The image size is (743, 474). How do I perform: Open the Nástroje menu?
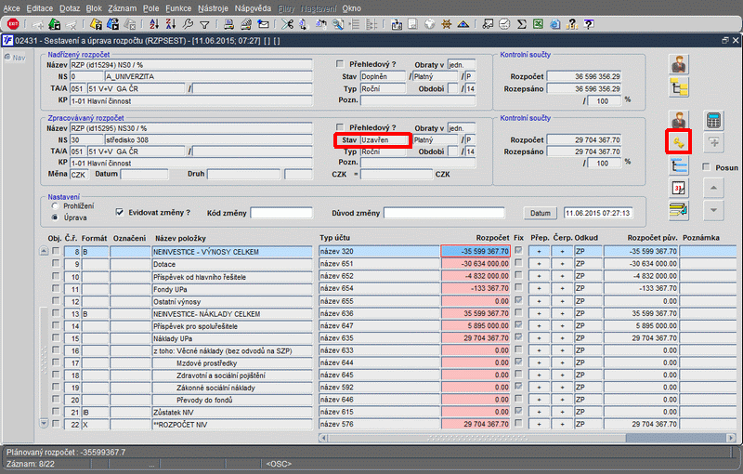point(213,7)
